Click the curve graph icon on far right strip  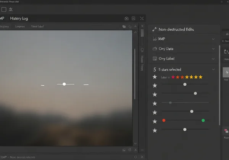(226, 51)
